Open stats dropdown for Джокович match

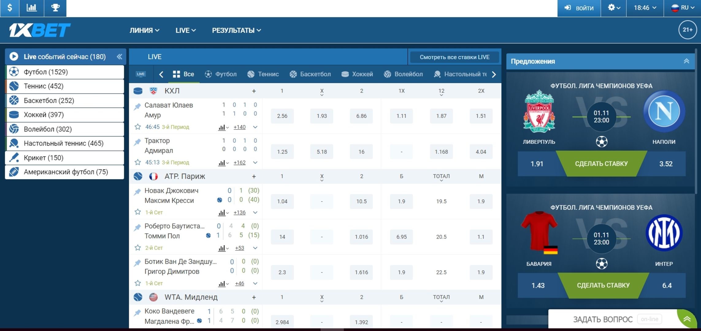(x=224, y=213)
